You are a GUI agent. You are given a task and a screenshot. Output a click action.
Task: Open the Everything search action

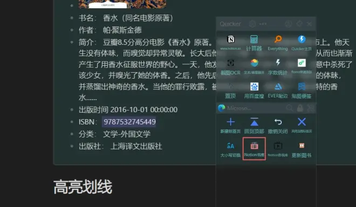click(278, 43)
